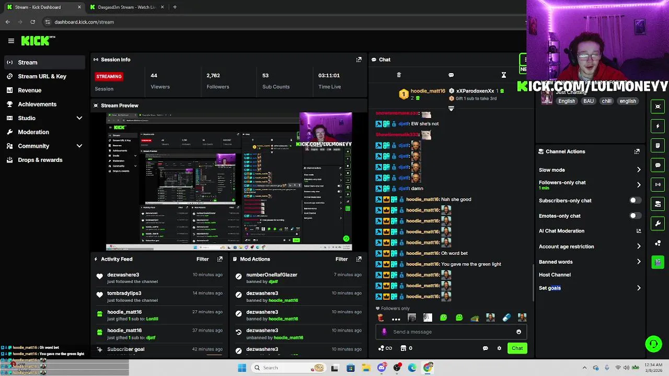The image size is (669, 376).
Task: Click the document icon in right sidebar
Action: tap(658, 146)
